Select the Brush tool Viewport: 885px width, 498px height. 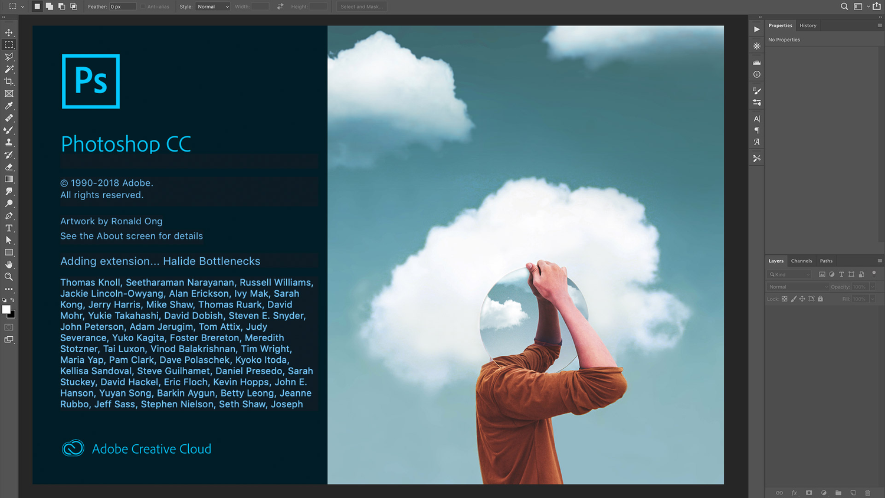[9, 130]
